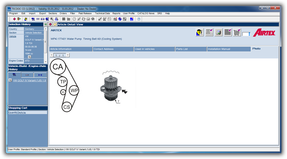Open help question mark icon
This screenshot has width=287, height=159.
click(x=139, y=19)
